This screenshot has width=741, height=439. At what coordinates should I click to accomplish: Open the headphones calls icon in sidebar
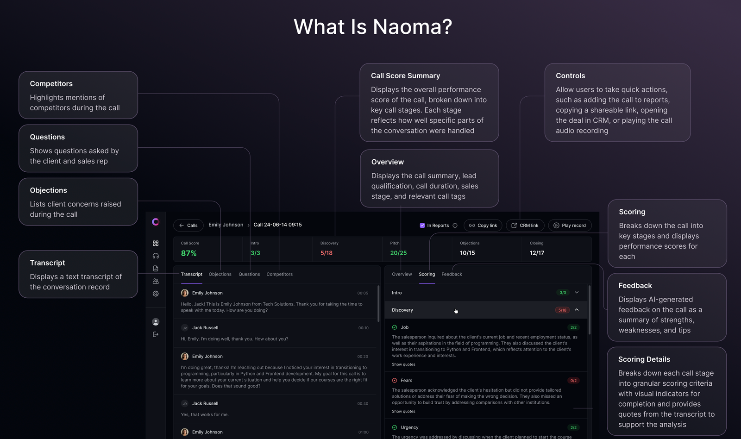tap(156, 256)
